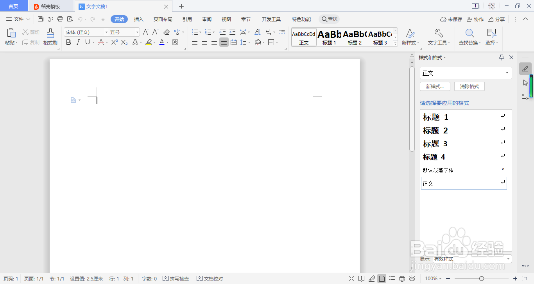Expand underline style dropdown arrow

(94, 43)
